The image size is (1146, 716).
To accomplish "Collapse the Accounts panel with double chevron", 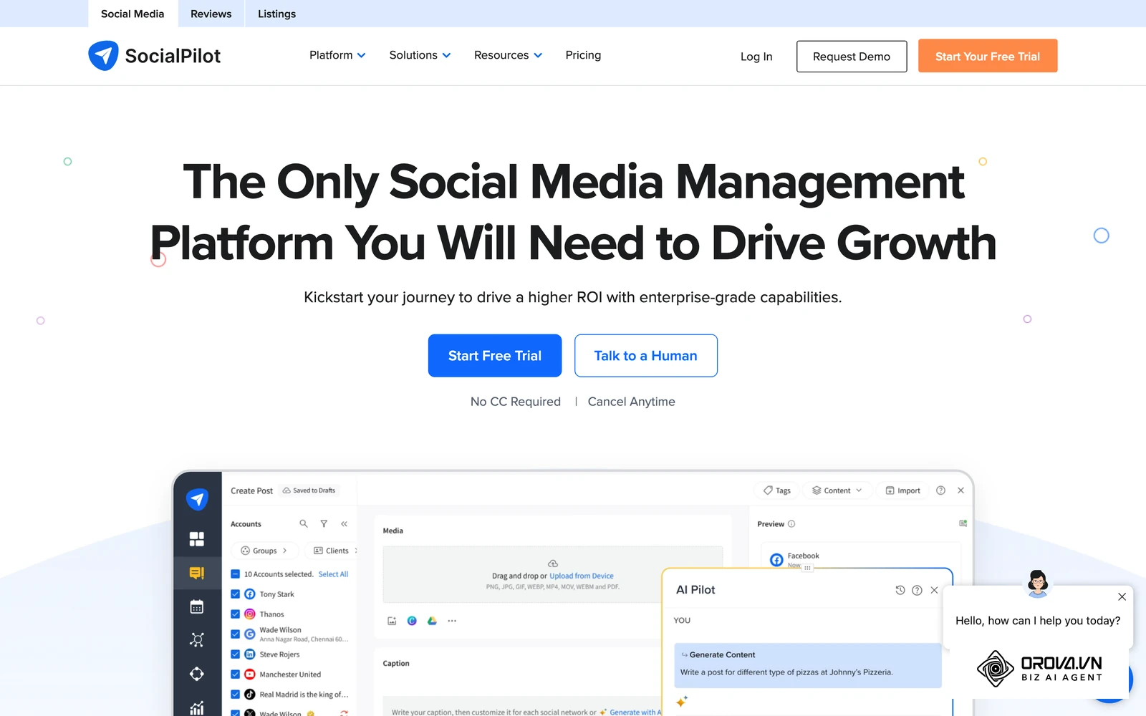I will pos(345,524).
